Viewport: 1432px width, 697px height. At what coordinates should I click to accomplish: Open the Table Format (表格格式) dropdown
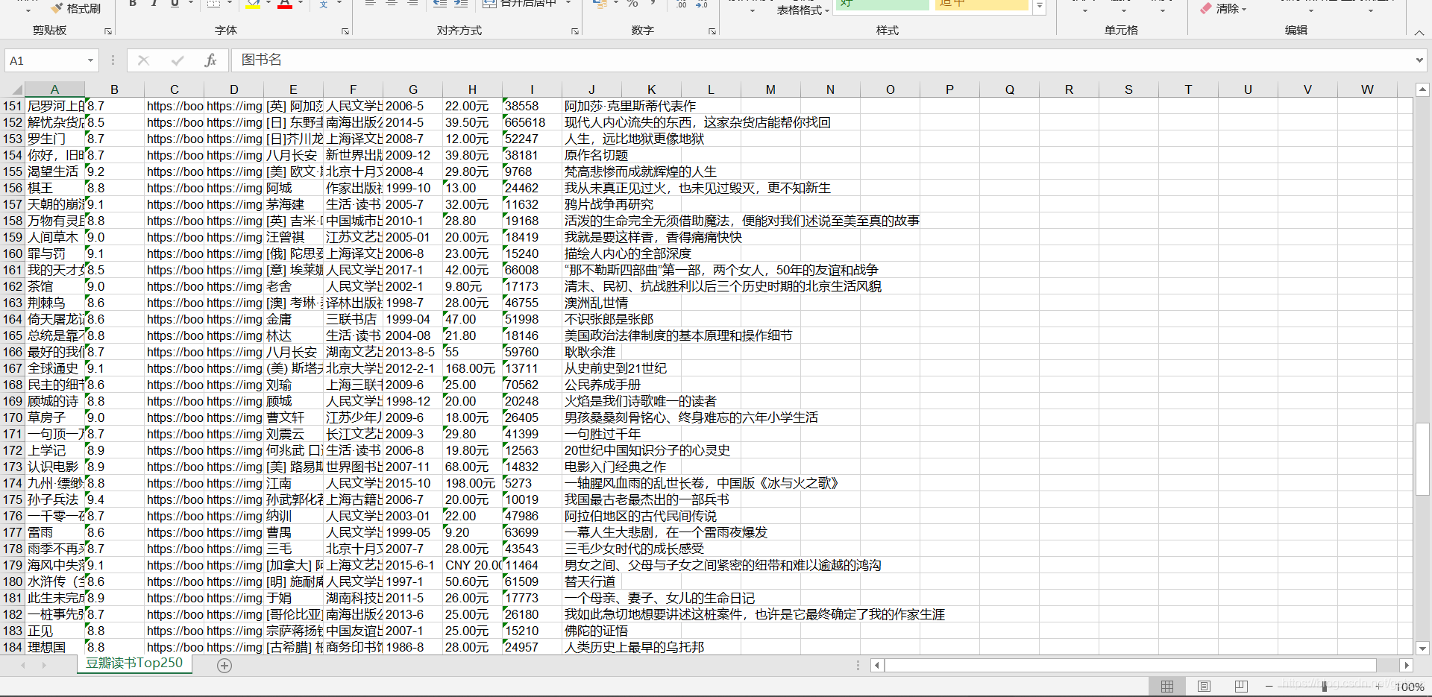coord(803,10)
